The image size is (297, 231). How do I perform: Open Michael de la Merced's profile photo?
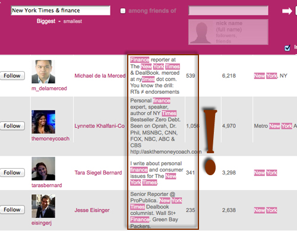coord(43,72)
